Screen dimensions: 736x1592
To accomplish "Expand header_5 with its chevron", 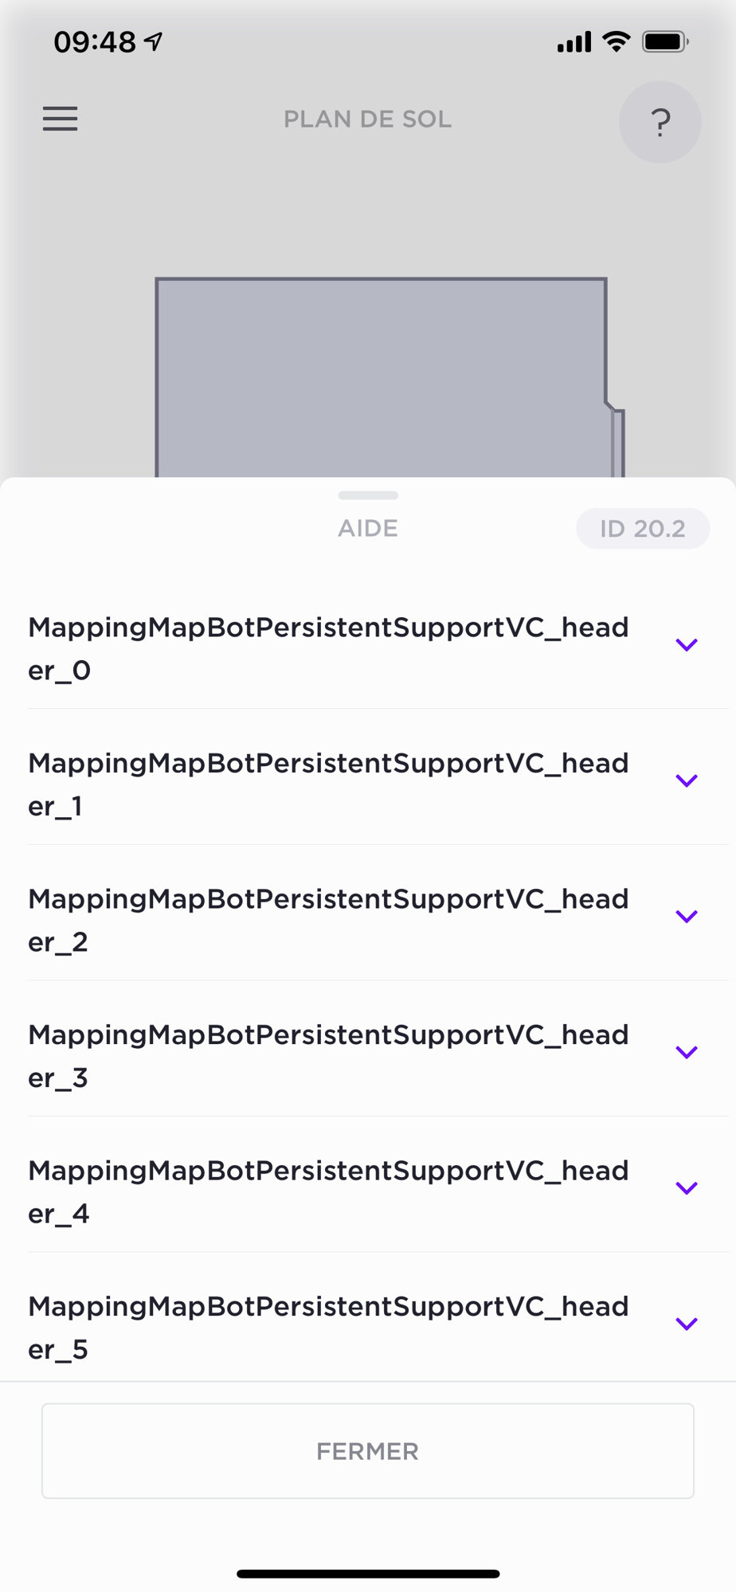I will point(687,1324).
